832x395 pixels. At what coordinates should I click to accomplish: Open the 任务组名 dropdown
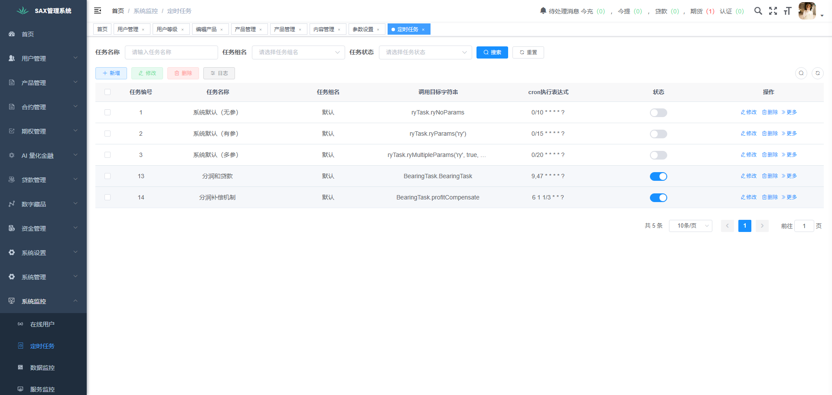click(298, 52)
